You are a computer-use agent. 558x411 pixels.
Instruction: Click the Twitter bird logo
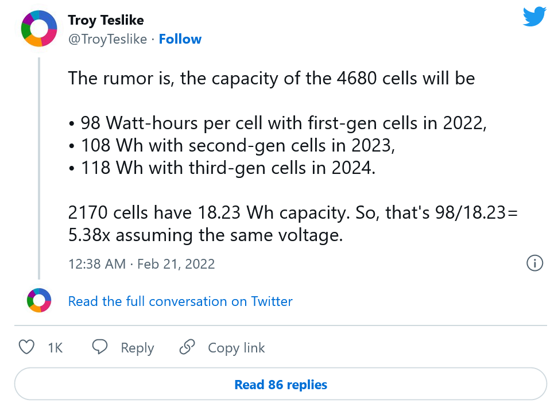pos(534,17)
